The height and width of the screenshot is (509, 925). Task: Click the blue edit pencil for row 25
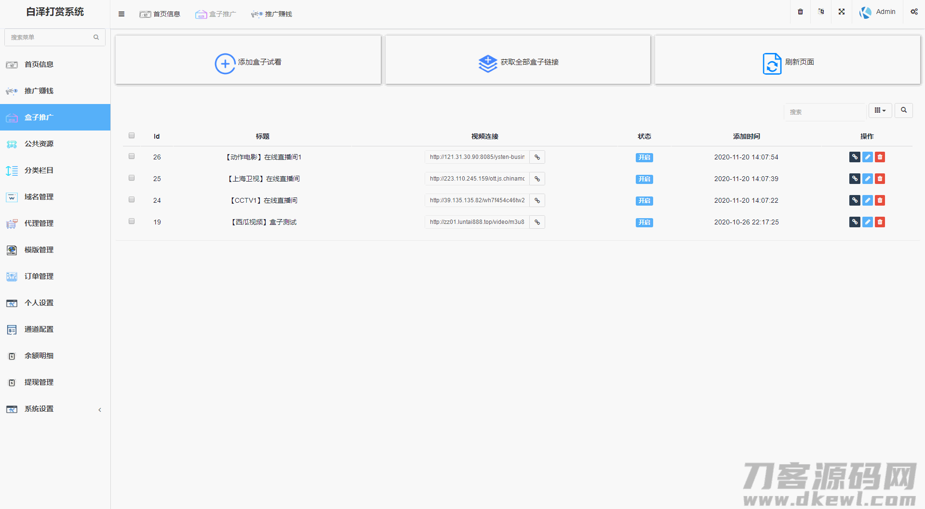867,179
